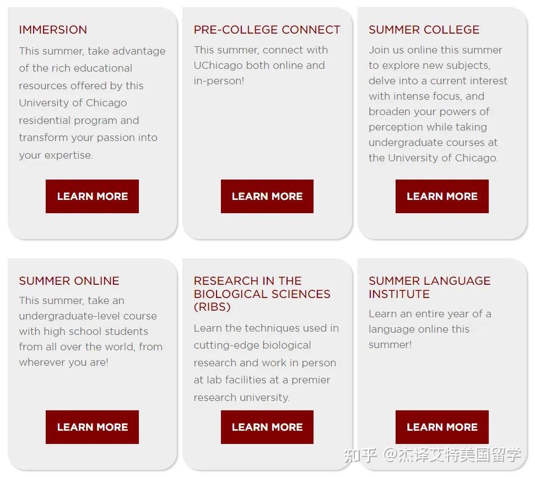The width and height of the screenshot is (535, 477).
Task: Open LEARN MORE for Research in Biological Sciences
Action: [x=267, y=427]
